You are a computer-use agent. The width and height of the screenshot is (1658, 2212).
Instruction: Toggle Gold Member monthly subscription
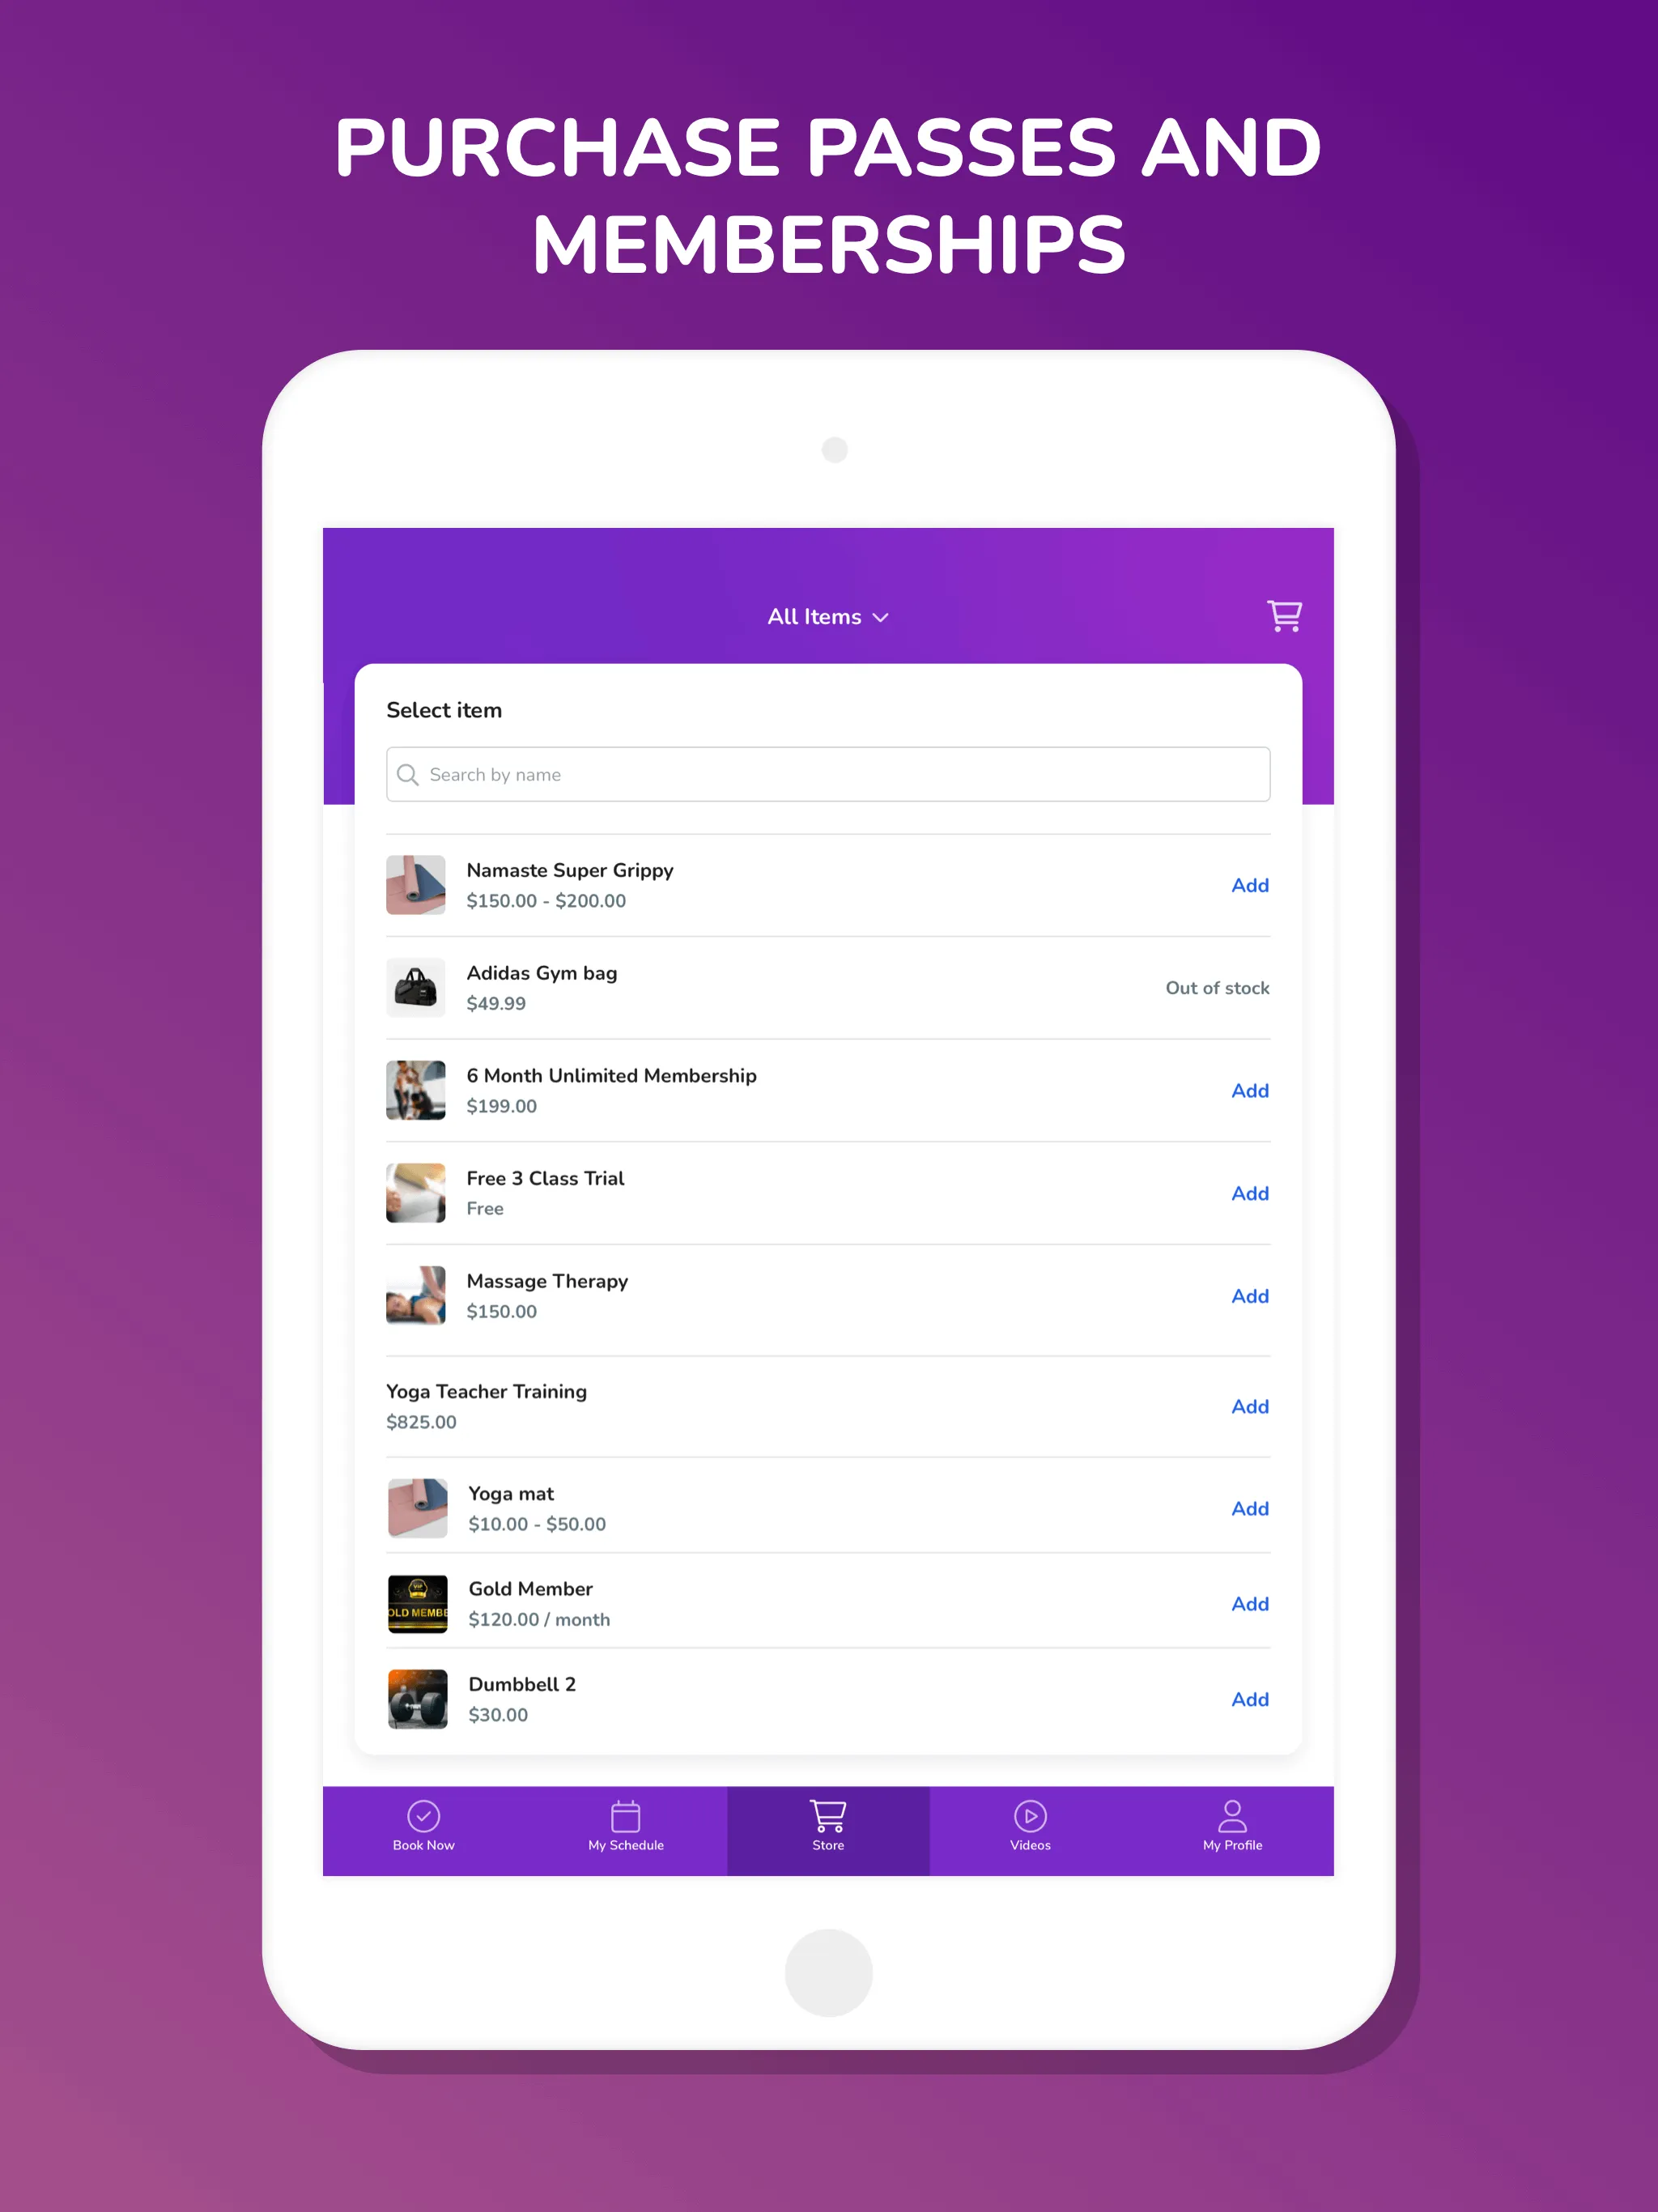[x=1251, y=1602]
